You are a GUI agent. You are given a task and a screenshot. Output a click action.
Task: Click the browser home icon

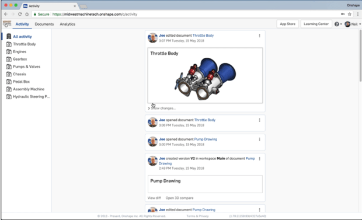(x=27, y=14)
